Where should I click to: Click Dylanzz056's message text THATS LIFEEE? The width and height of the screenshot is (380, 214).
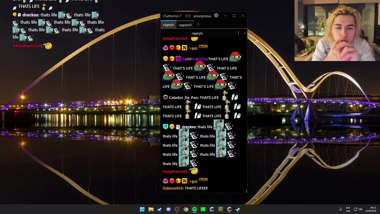196,188
